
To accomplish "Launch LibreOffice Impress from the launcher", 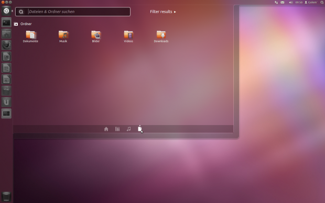I will tap(6, 79).
